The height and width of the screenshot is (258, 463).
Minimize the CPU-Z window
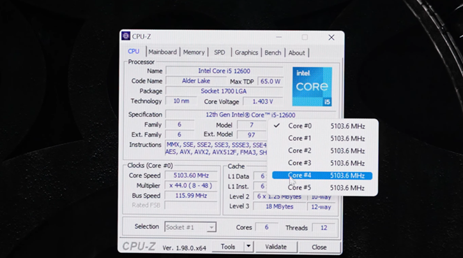click(x=278, y=37)
